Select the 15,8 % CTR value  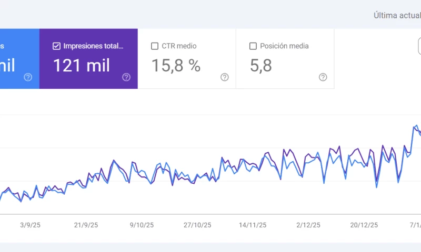(x=176, y=65)
